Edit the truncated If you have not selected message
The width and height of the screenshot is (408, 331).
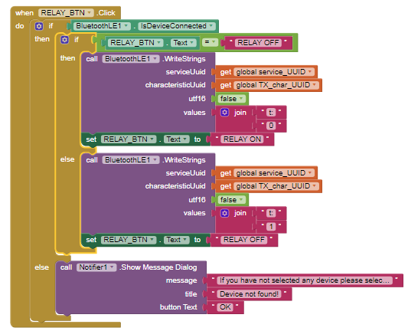pyautogui.click(x=305, y=280)
